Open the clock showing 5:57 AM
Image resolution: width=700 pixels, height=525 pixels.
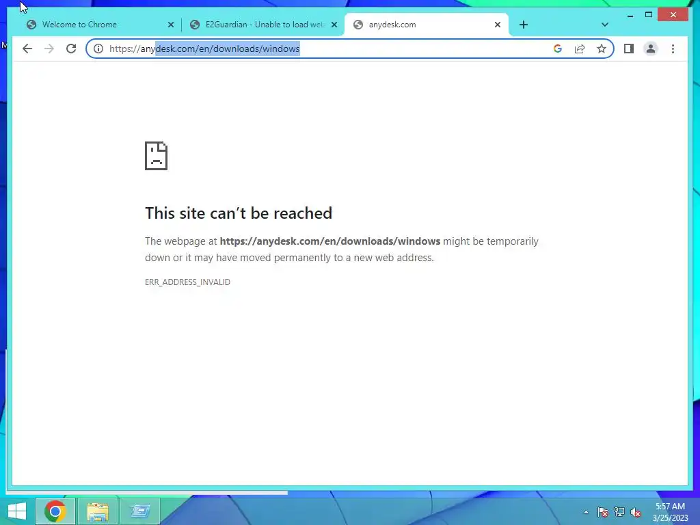click(x=670, y=512)
